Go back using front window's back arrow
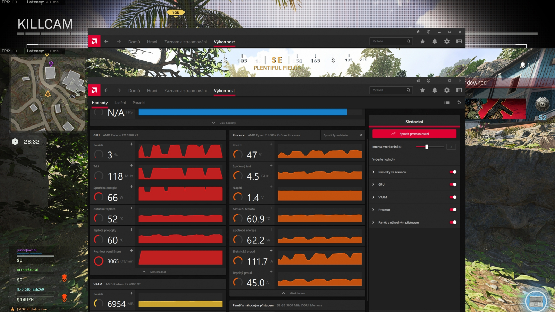The image size is (555, 312). [x=106, y=90]
